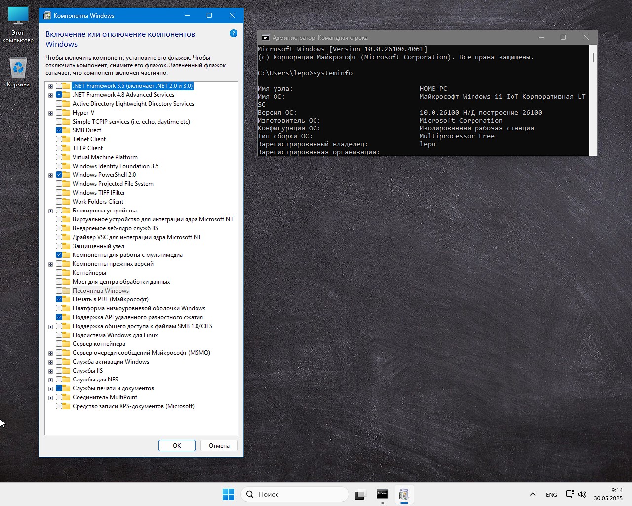This screenshot has width=632, height=506.
Task: Enable the Telnet Client checkbox
Action: pos(59,139)
